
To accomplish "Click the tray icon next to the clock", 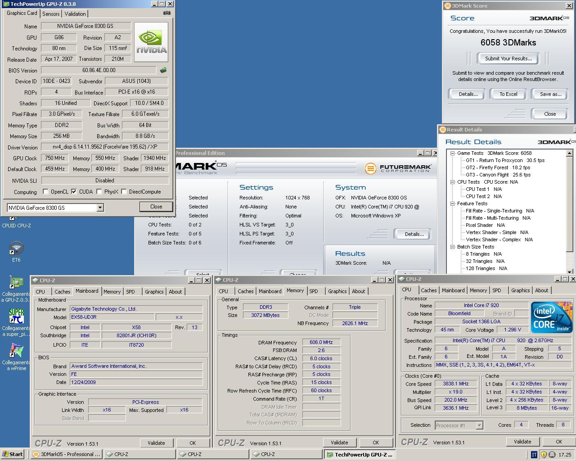I will 552,454.
